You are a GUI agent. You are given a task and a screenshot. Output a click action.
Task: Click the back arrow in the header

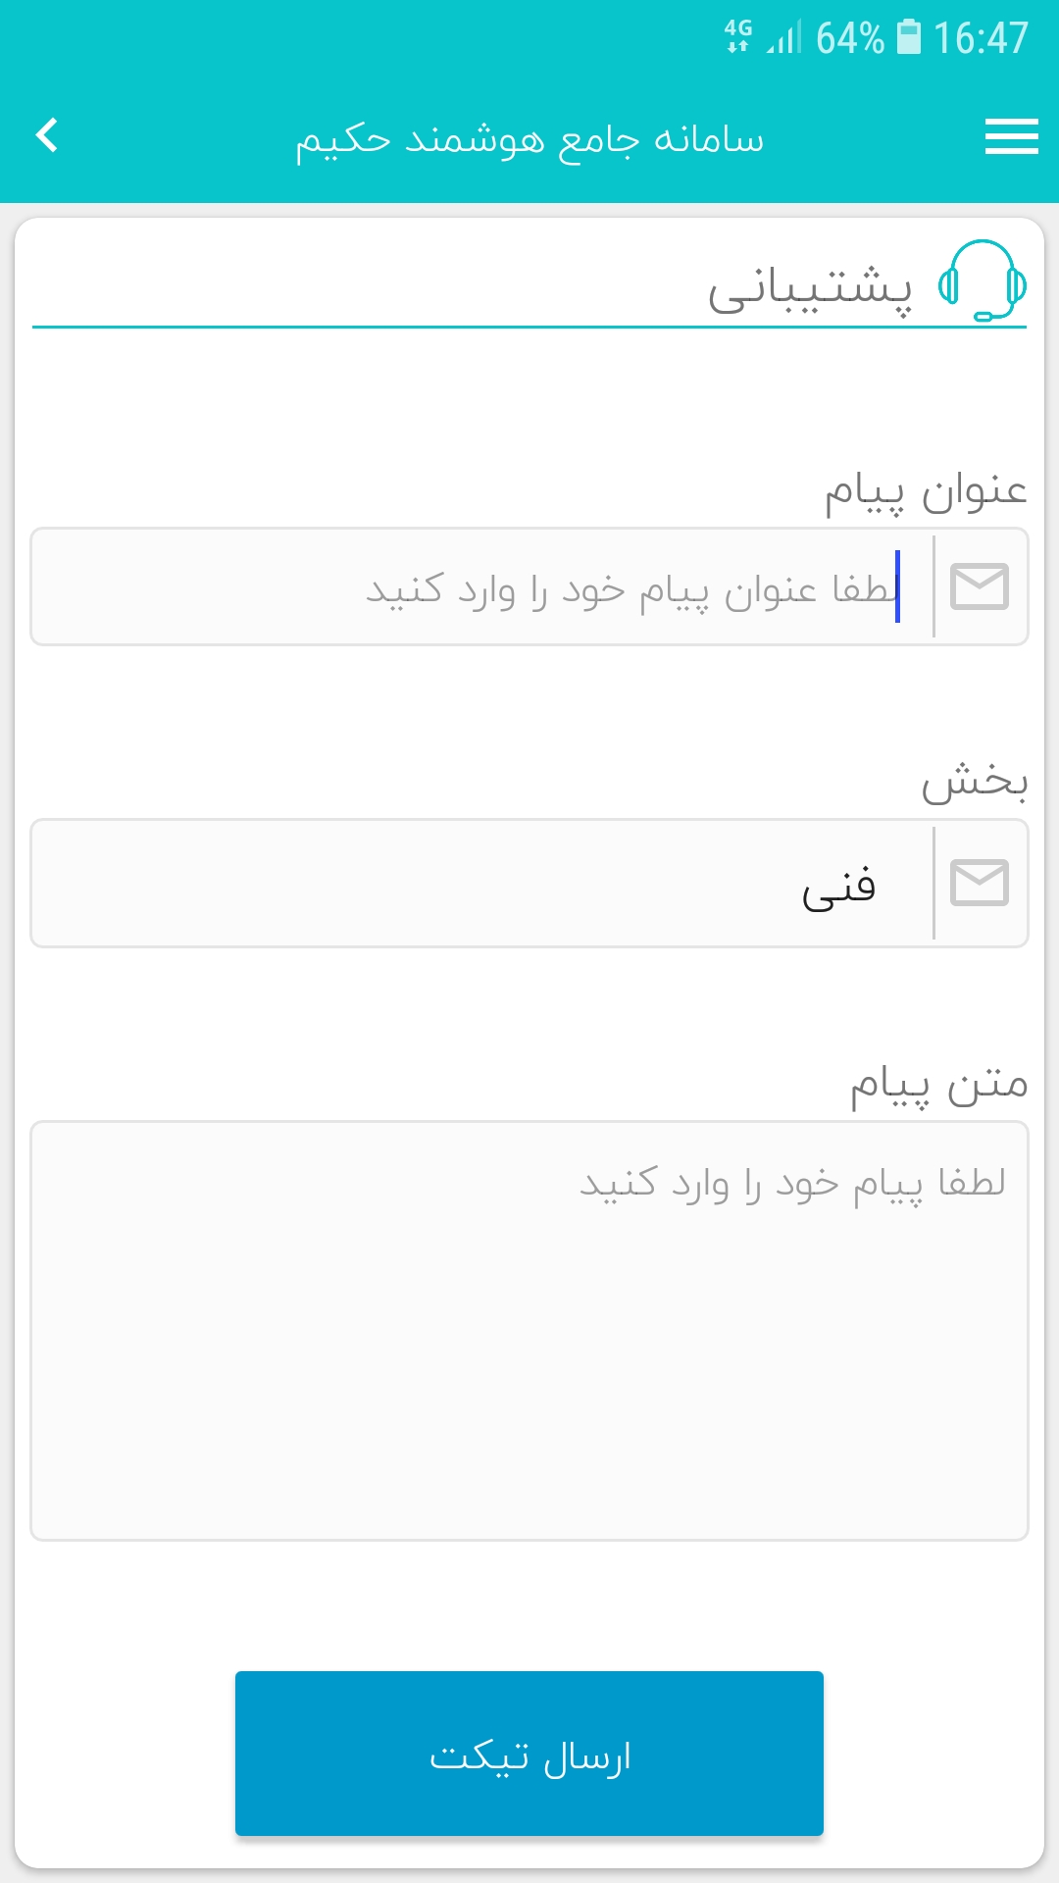click(x=46, y=137)
